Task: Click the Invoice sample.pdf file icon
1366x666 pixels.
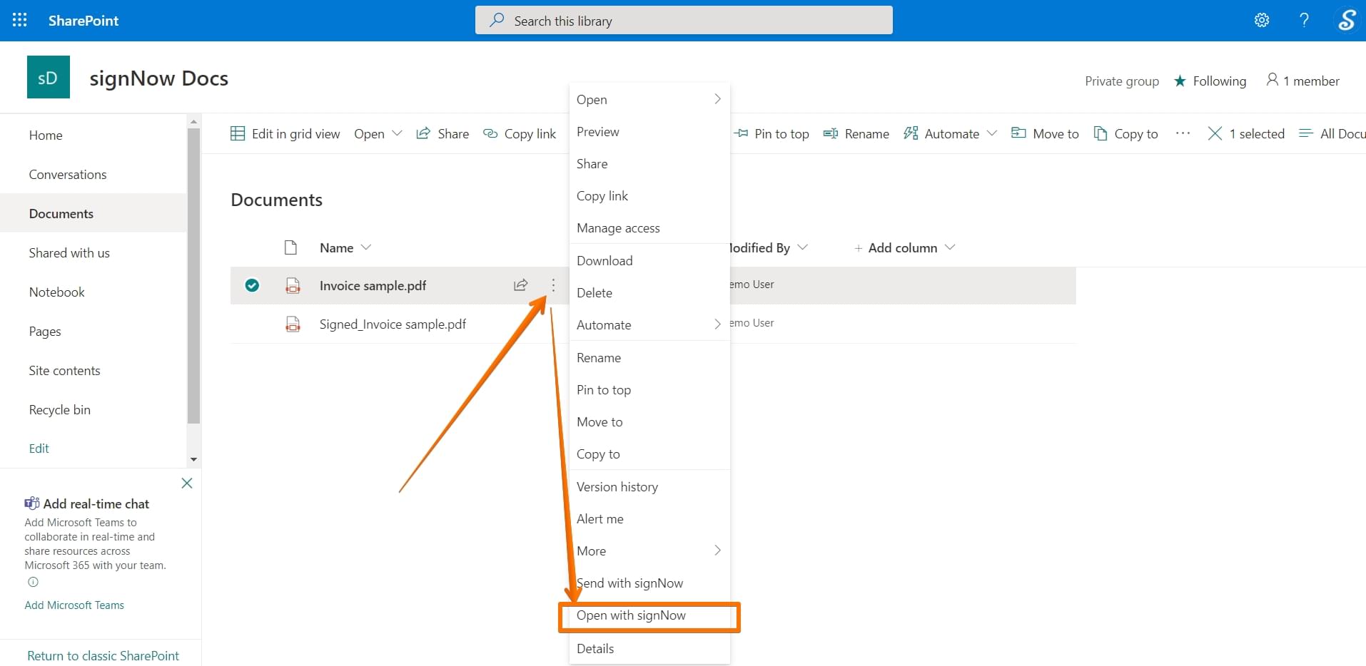Action: point(293,286)
